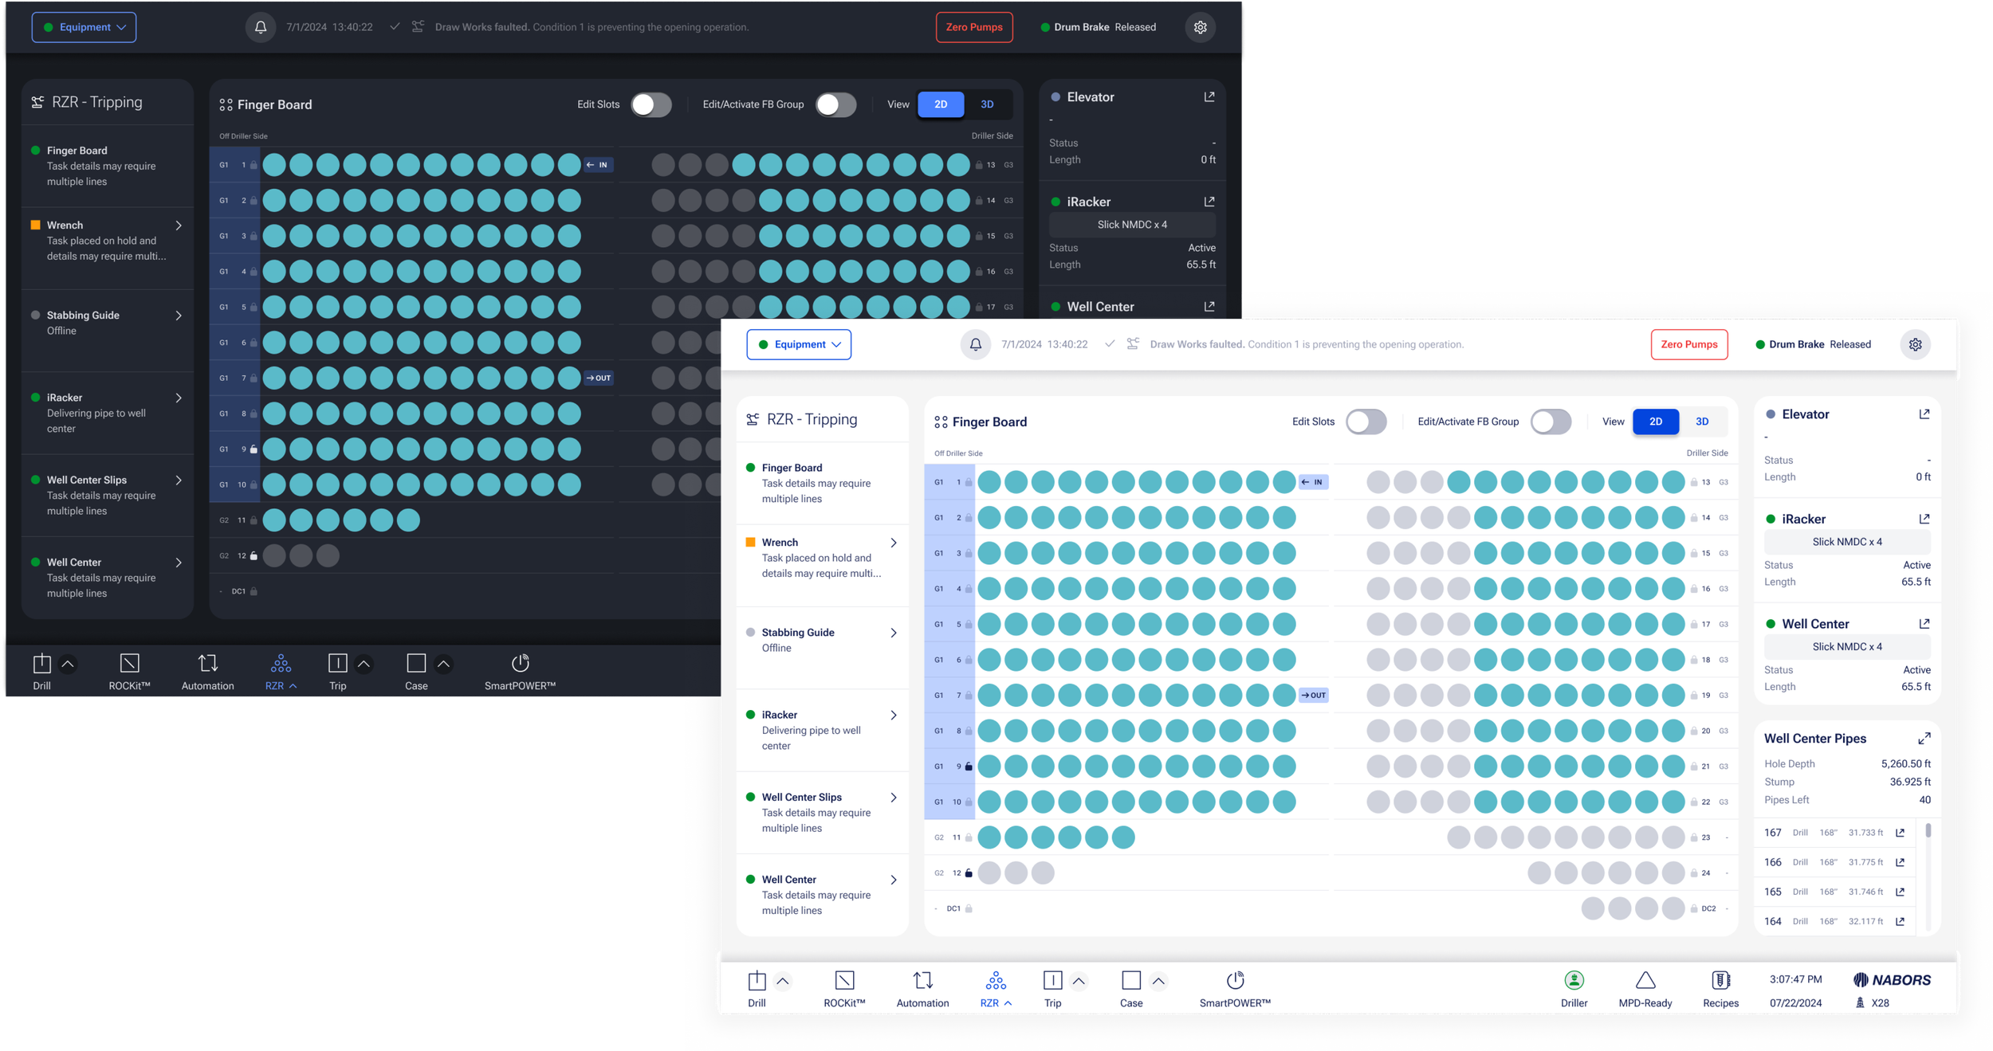Toggle Edit Slots switch in dark panel
This screenshot has width=1993, height=1051.
click(651, 104)
